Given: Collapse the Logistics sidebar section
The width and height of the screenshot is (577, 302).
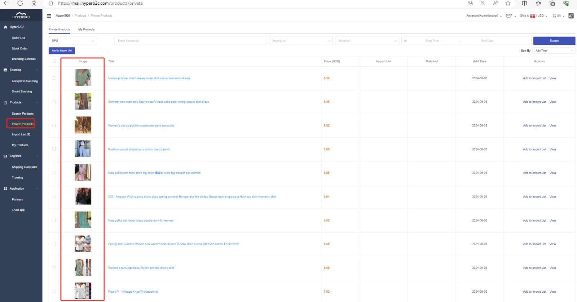Looking at the screenshot, I should [37, 156].
